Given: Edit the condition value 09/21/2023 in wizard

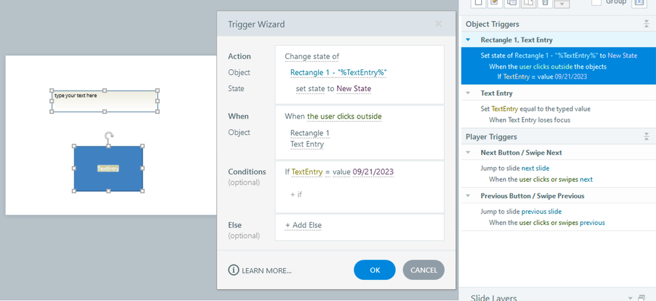Looking at the screenshot, I should [373, 172].
